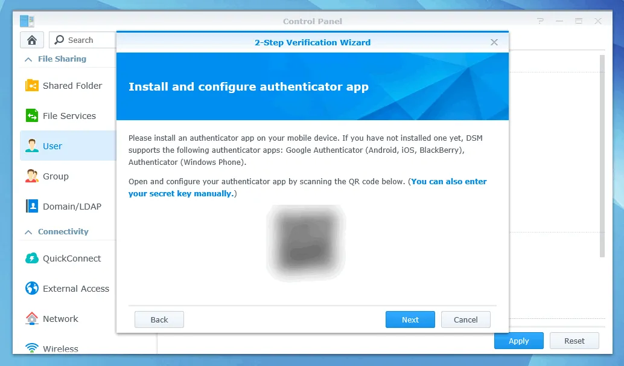
Task: Close the 2-Step Verification Wizard dialog
Action: (494, 42)
